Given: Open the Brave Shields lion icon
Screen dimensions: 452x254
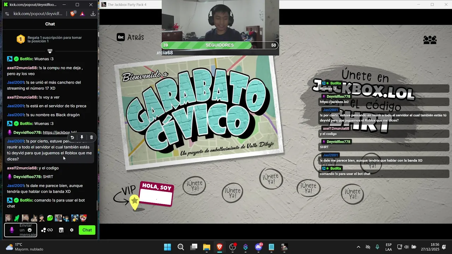Looking at the screenshot, I should tap(73, 14).
